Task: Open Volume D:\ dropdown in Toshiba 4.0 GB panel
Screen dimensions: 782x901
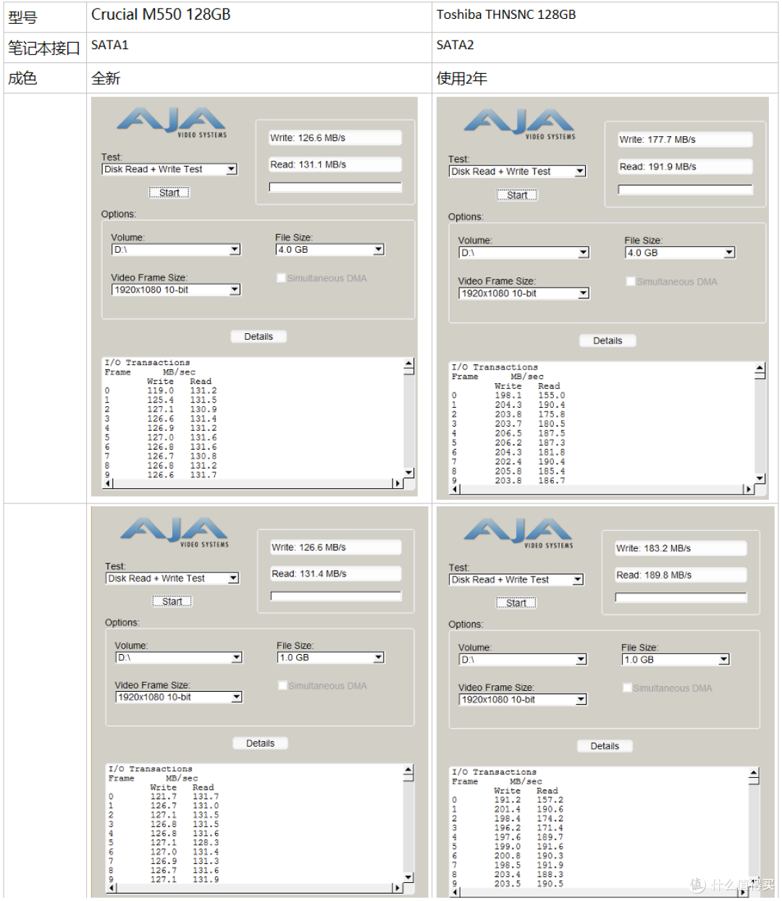Action: point(524,253)
